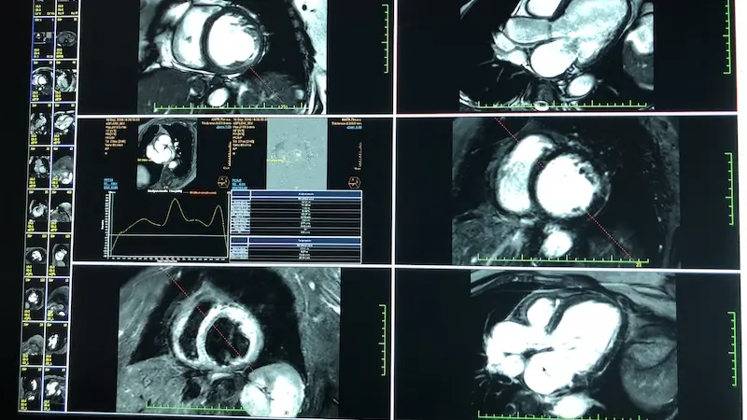
Task: Click the blue zoom label in the phase image panel
Action: (355, 127)
